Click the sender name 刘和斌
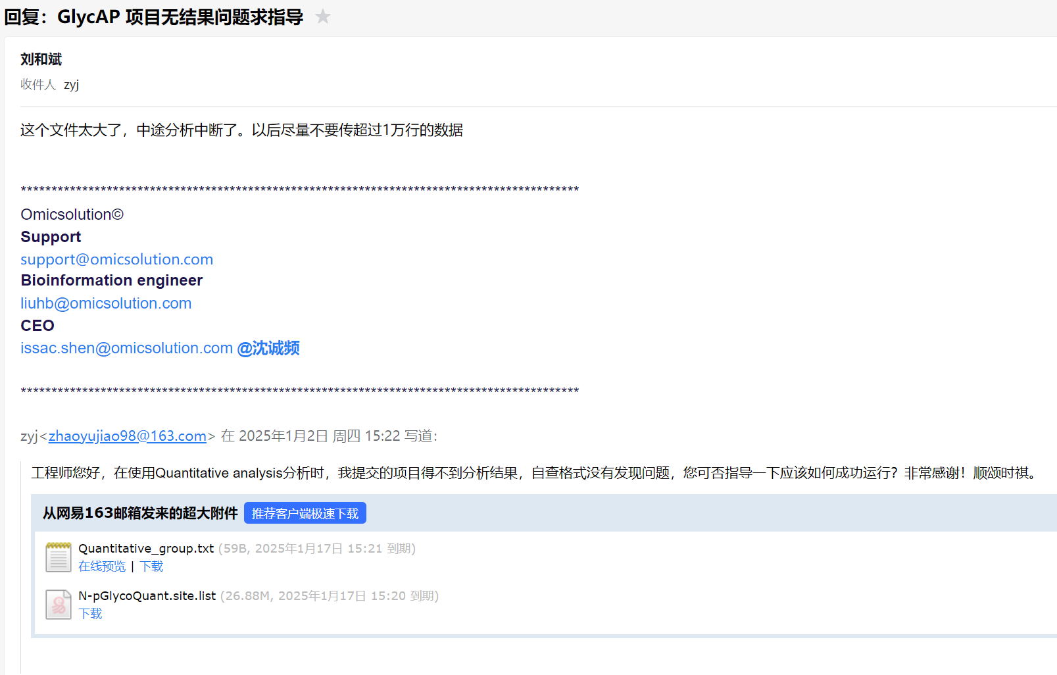The width and height of the screenshot is (1057, 675). pos(41,59)
